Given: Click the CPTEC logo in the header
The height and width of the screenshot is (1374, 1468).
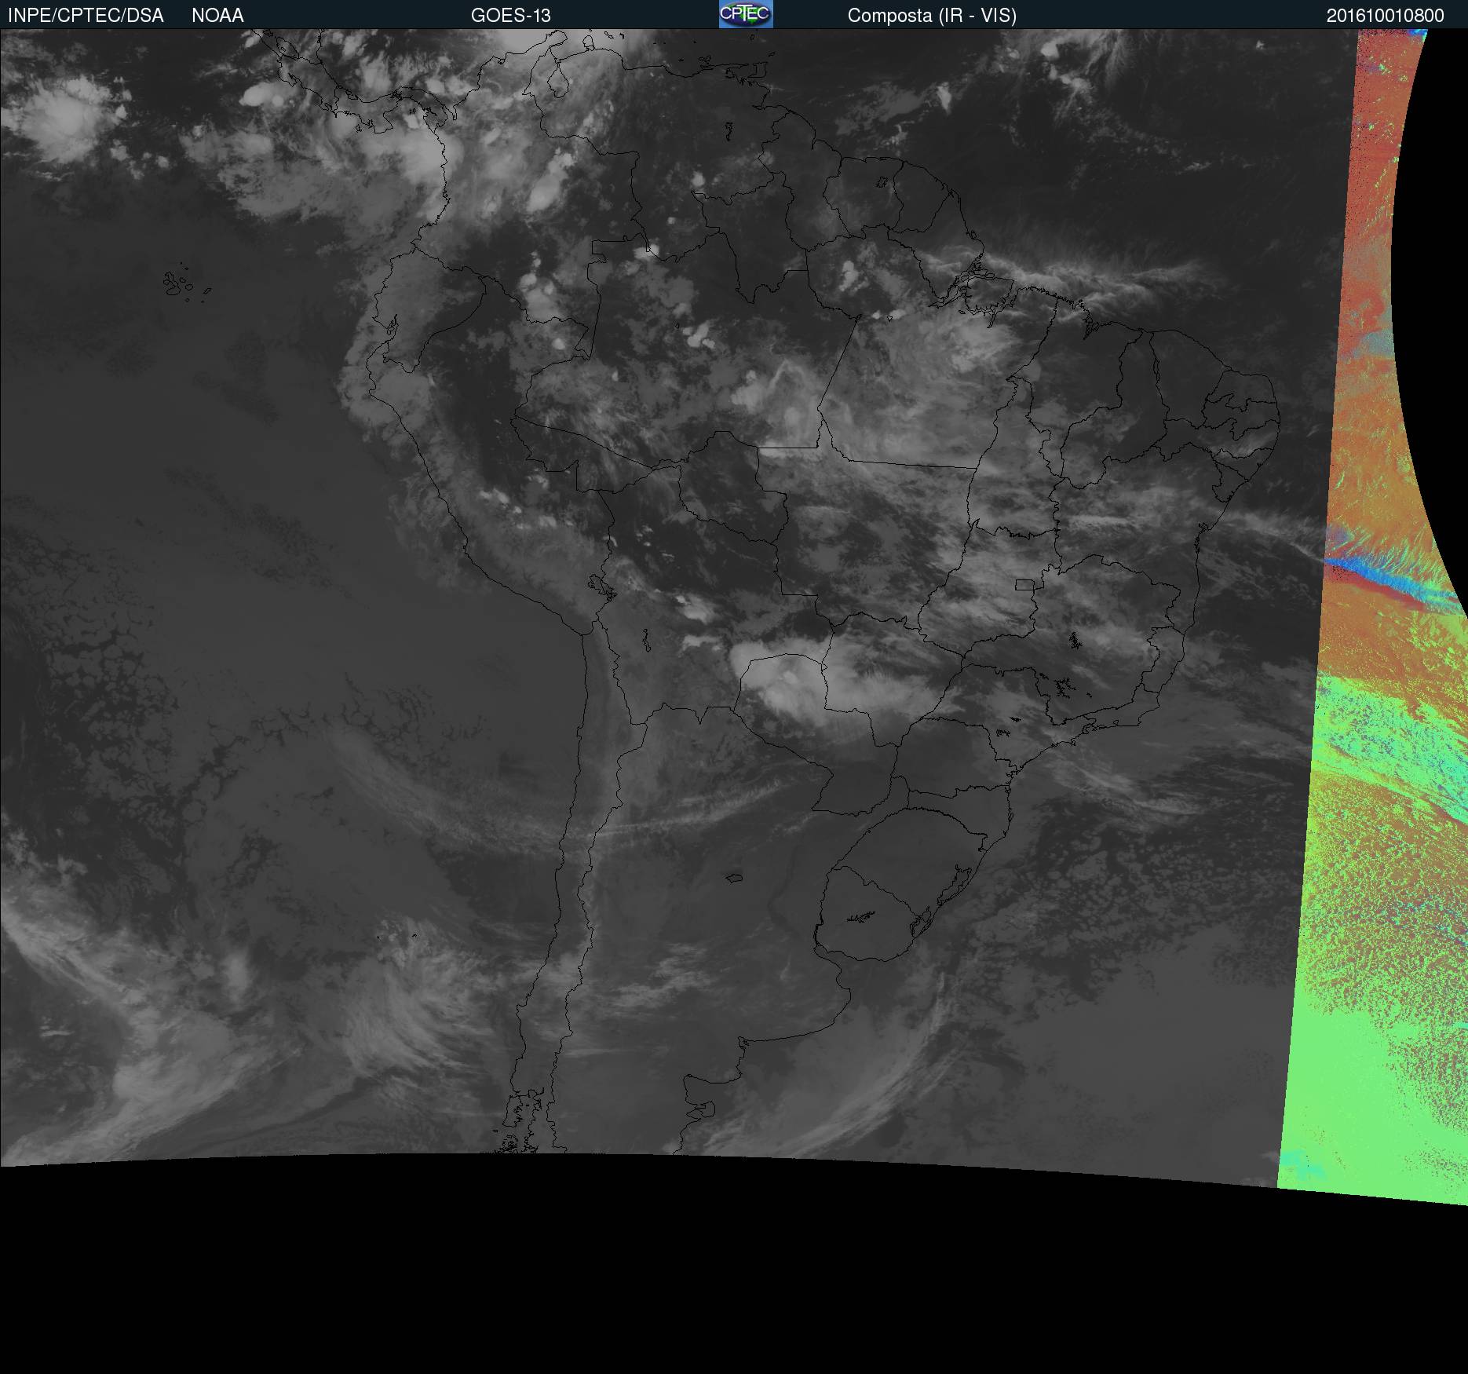Looking at the screenshot, I should tap(746, 14).
